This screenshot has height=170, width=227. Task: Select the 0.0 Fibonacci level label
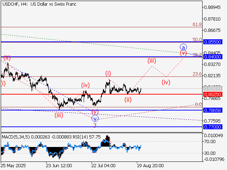(198, 104)
